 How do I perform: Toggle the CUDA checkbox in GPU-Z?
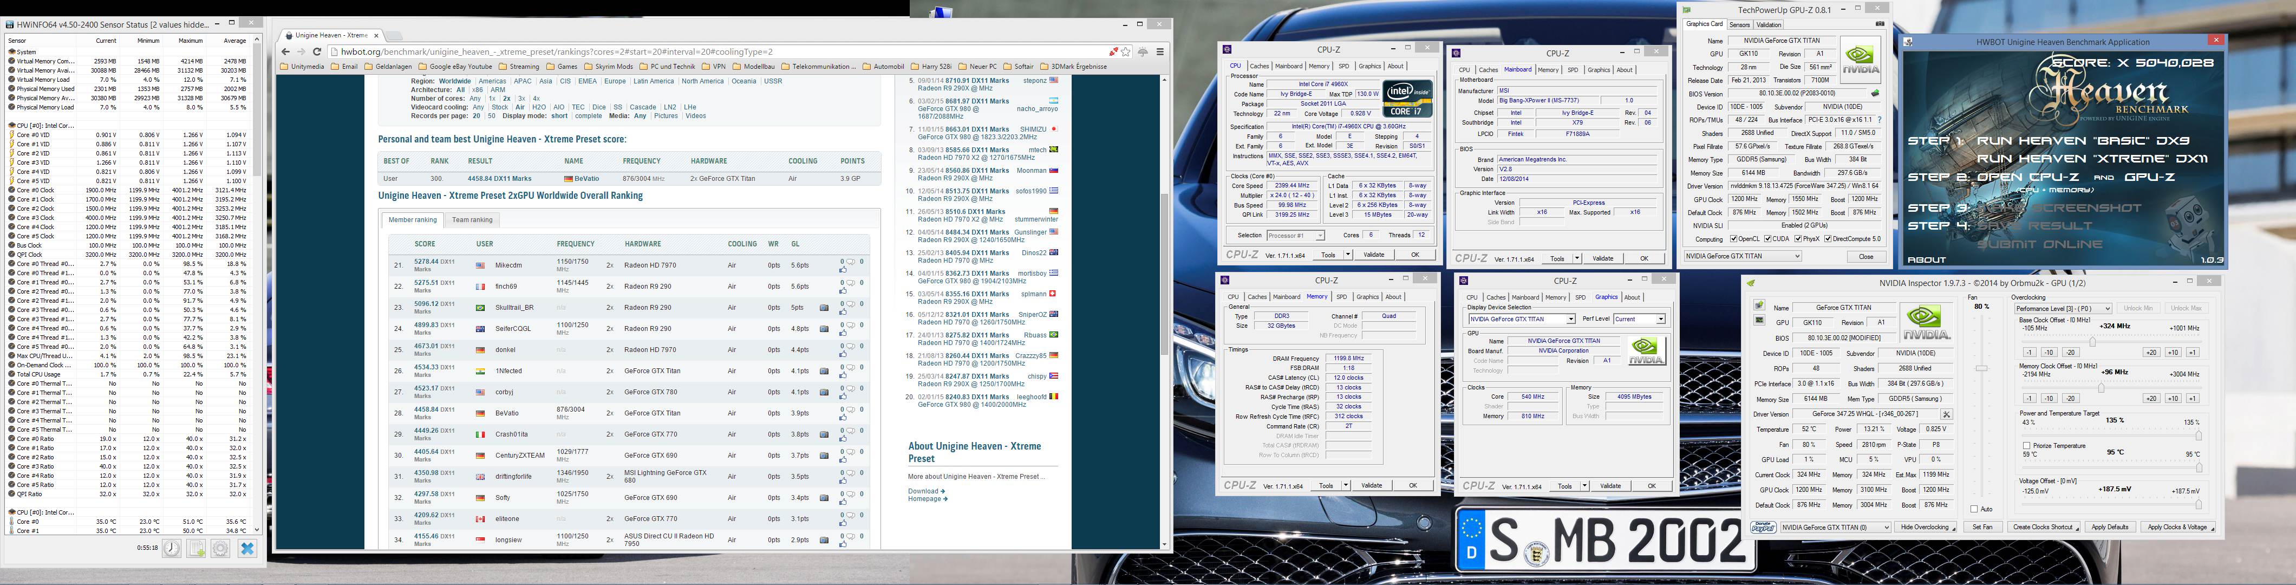tap(1769, 239)
